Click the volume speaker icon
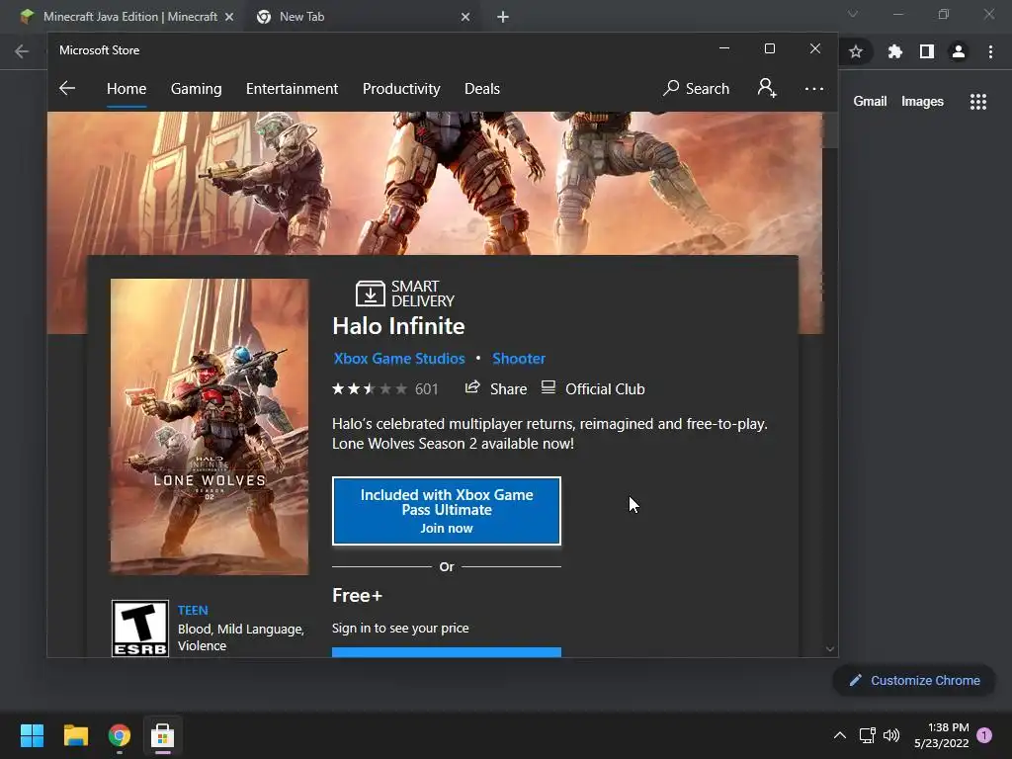The image size is (1012, 759). pyautogui.click(x=891, y=735)
